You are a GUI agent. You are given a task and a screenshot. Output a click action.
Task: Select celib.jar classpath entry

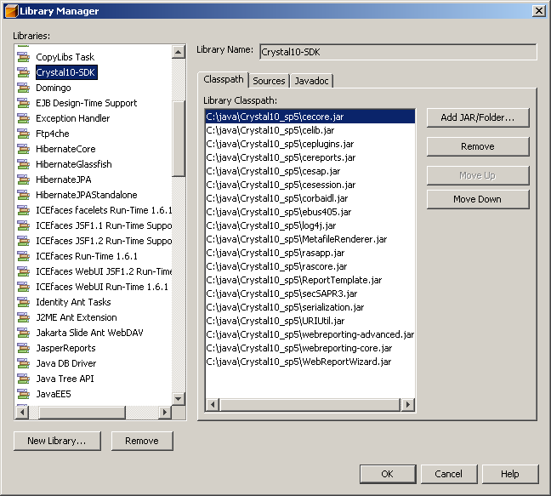(x=310, y=130)
